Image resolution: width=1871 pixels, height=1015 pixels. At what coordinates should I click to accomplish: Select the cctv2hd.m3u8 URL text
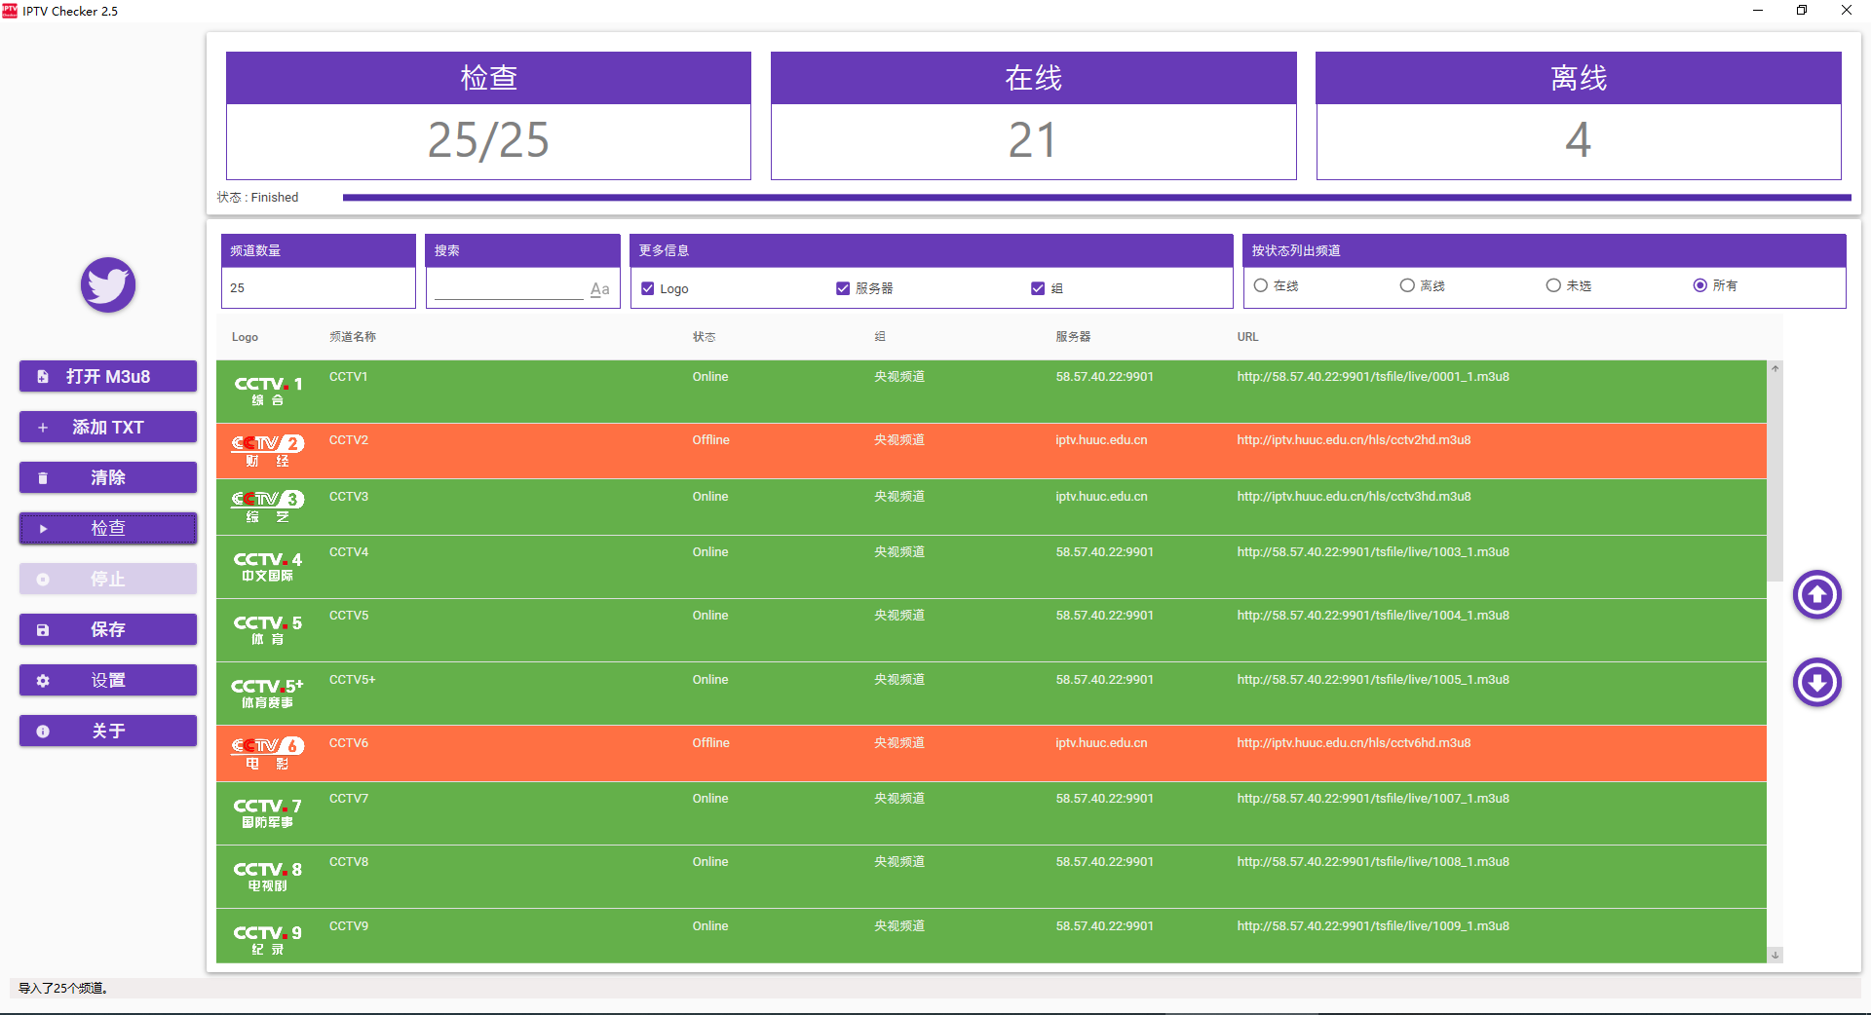(x=1354, y=440)
